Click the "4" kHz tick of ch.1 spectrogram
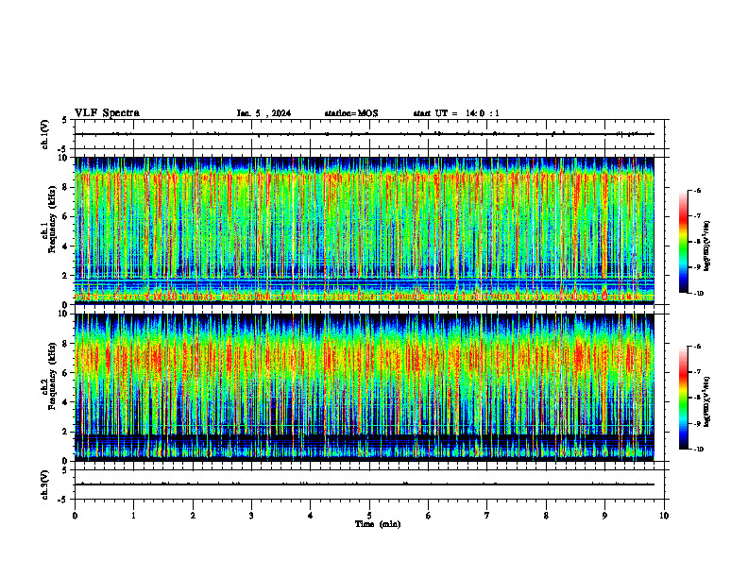This screenshot has height=578, width=748. click(66, 246)
